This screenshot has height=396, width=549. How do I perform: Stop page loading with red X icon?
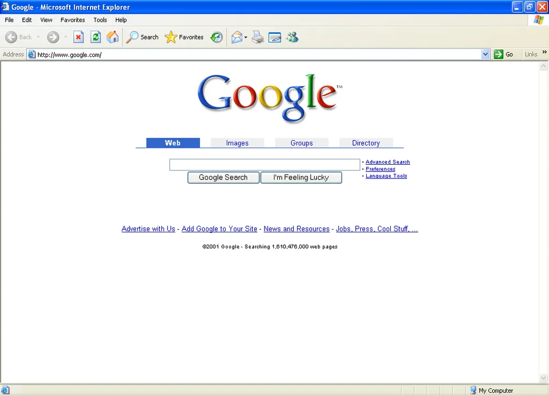79,37
